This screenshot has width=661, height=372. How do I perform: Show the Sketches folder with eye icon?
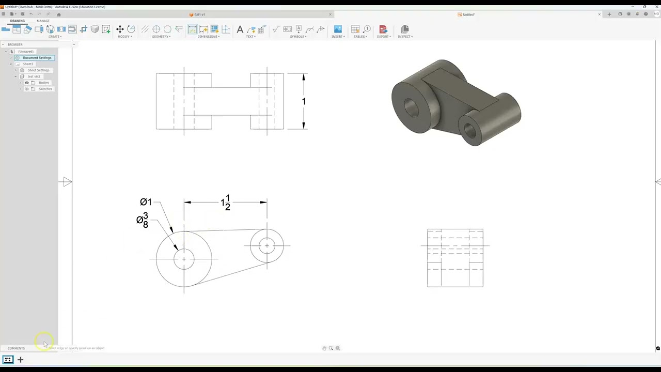(27, 89)
